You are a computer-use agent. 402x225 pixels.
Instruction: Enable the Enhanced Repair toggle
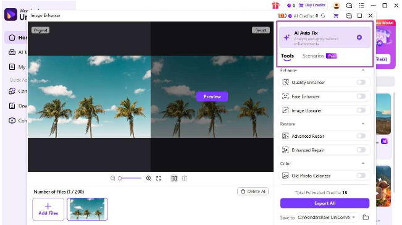[361, 150]
